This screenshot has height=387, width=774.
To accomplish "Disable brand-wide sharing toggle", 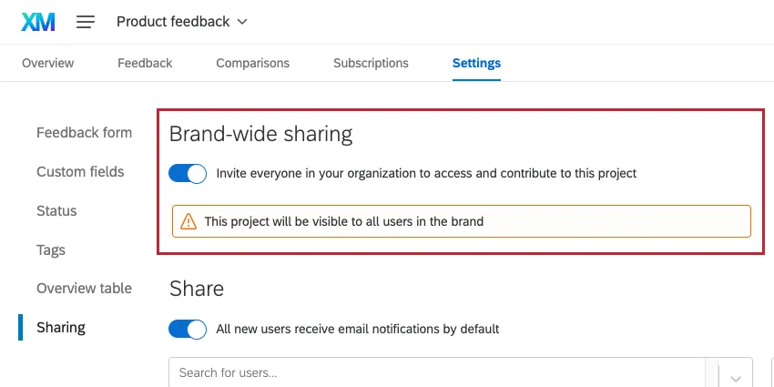I will [188, 173].
